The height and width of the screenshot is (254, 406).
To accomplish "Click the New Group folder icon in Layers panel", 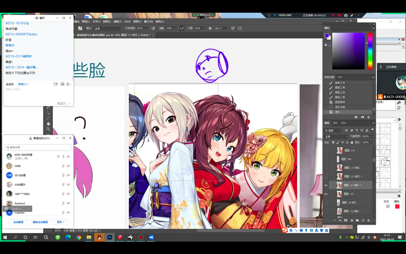I will tap(357, 221).
